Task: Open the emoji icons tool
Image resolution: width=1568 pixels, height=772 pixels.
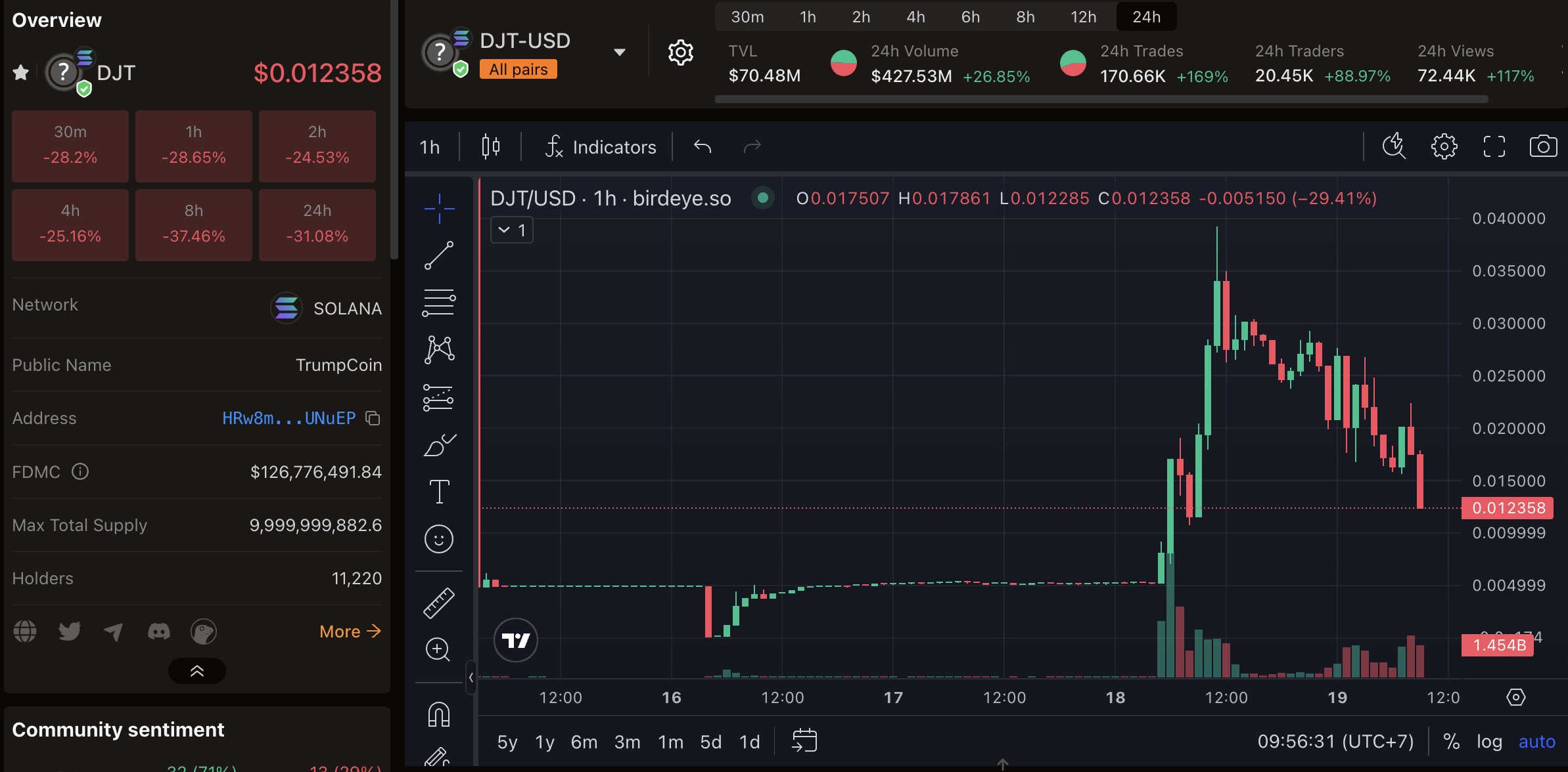Action: tap(439, 539)
